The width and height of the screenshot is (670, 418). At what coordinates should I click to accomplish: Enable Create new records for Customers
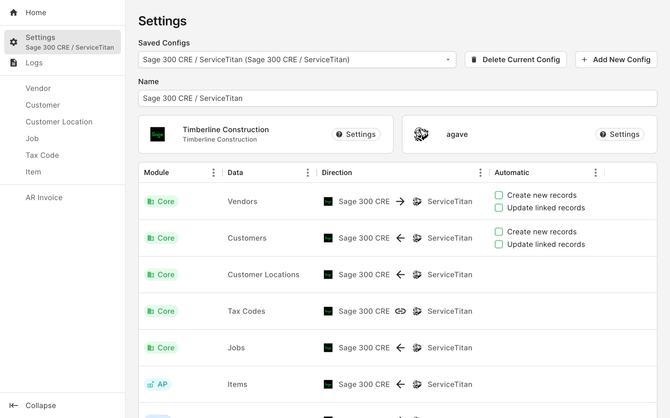pyautogui.click(x=499, y=232)
